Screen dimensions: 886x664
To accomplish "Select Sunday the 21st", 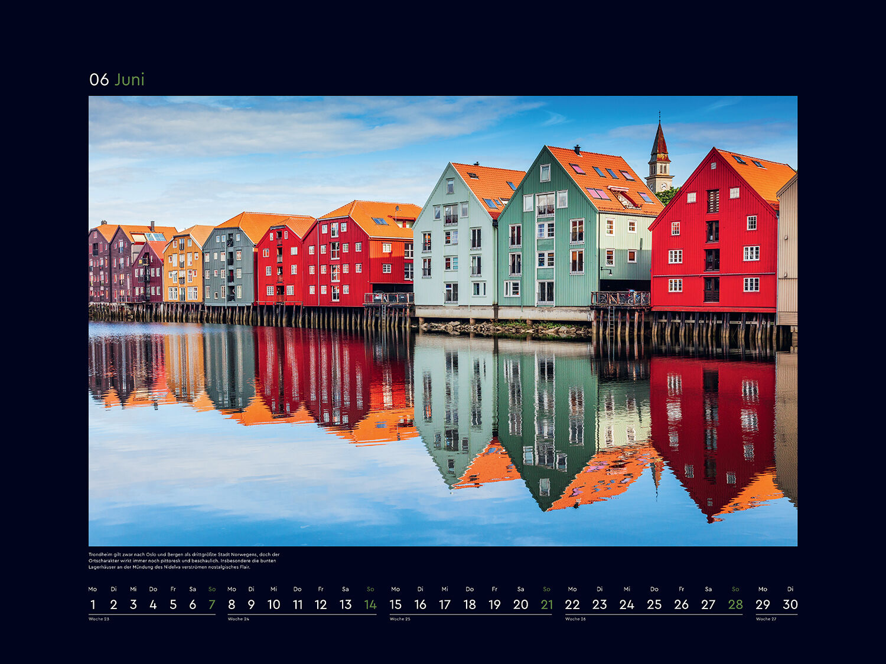I will point(547,604).
